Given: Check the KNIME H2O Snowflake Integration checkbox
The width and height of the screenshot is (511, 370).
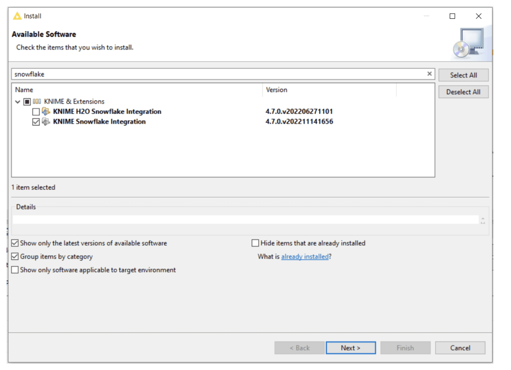Looking at the screenshot, I should [36, 112].
